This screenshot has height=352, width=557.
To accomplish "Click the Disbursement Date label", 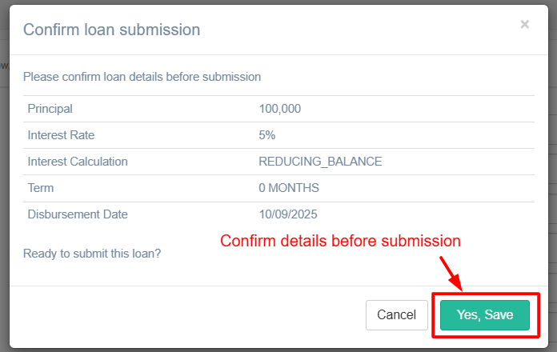I will point(78,214).
